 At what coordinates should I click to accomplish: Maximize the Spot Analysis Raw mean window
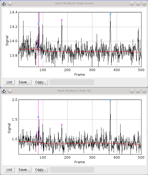coord(138,4)
